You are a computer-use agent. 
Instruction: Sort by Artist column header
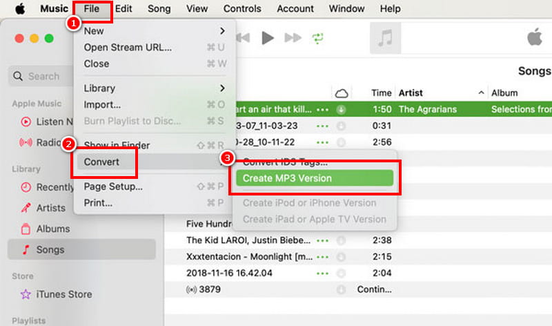[411, 93]
